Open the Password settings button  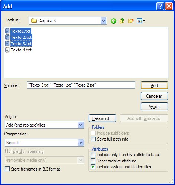coord(102,118)
